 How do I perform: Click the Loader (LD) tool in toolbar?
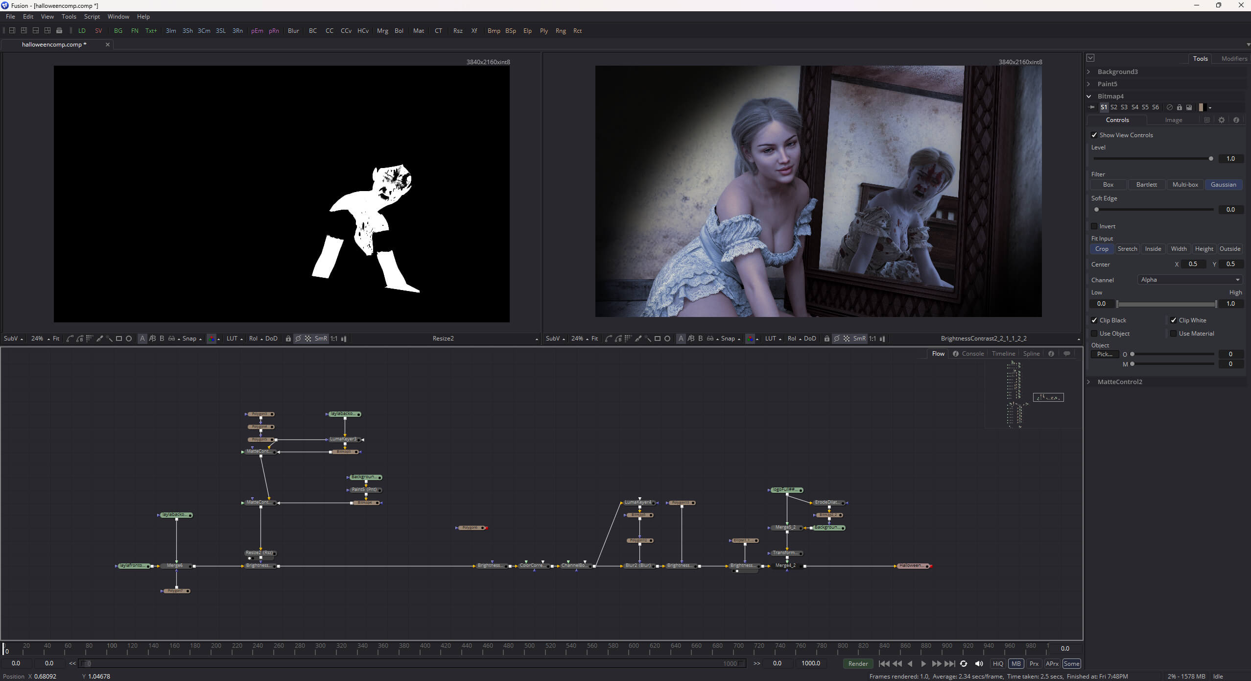click(82, 30)
